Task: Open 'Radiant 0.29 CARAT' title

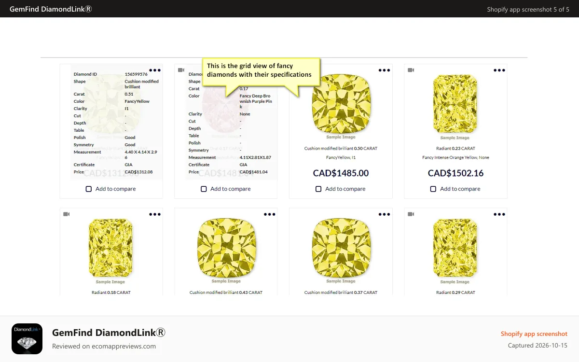Action: coord(455,292)
